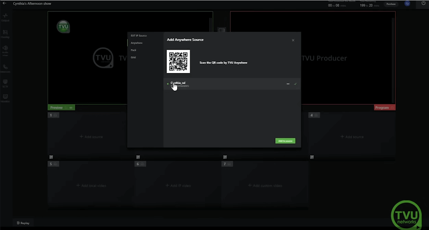Viewport: 429px width, 230px height.
Task: Open the Output panel in sidebar
Action: pyautogui.click(x=5, y=17)
